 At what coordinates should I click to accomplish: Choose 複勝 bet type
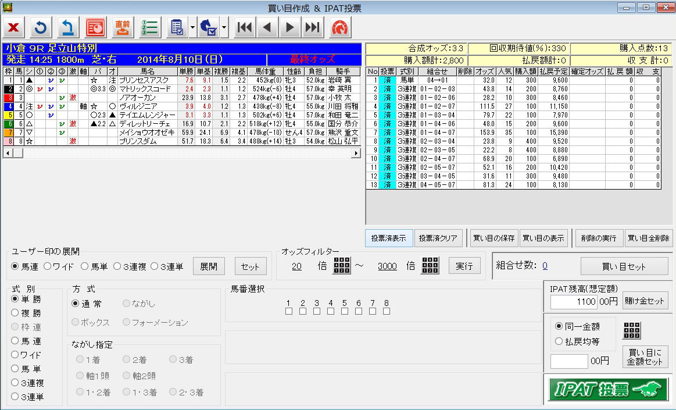[x=26, y=313]
